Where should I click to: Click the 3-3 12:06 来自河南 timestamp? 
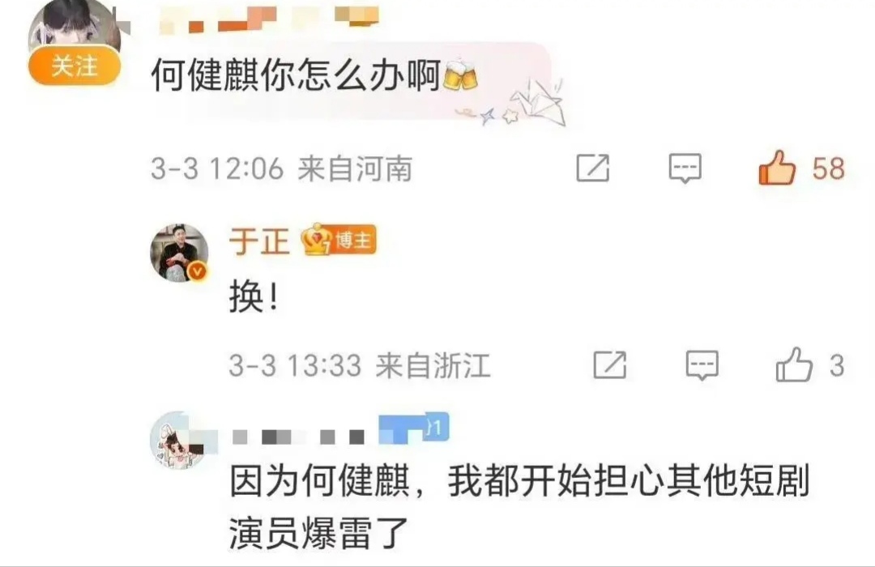click(281, 168)
